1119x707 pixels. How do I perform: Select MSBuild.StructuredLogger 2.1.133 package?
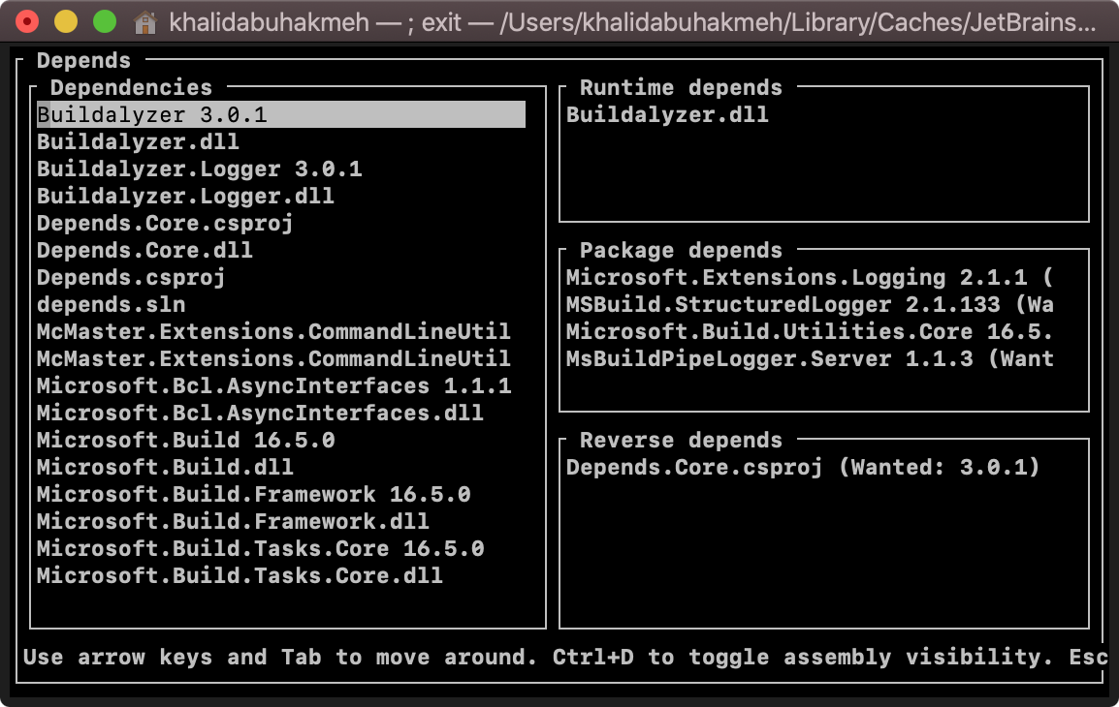(810, 304)
